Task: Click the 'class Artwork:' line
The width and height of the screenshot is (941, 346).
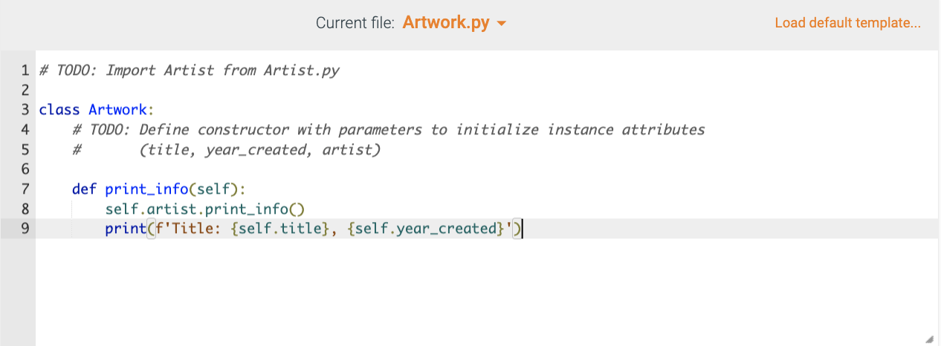Action: (x=96, y=110)
